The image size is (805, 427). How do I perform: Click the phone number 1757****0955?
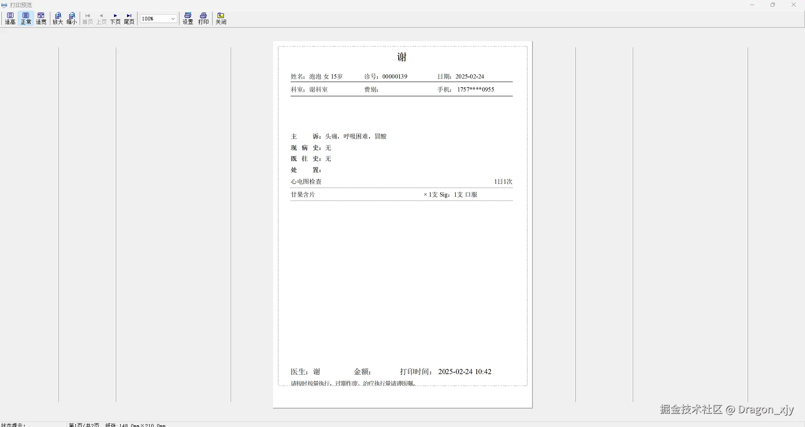476,90
